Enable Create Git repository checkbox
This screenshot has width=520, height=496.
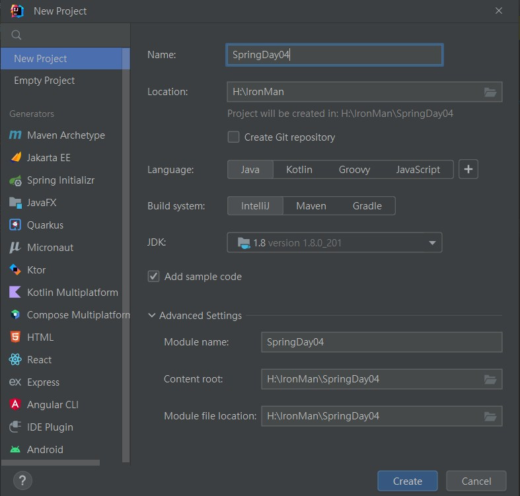[x=233, y=137]
